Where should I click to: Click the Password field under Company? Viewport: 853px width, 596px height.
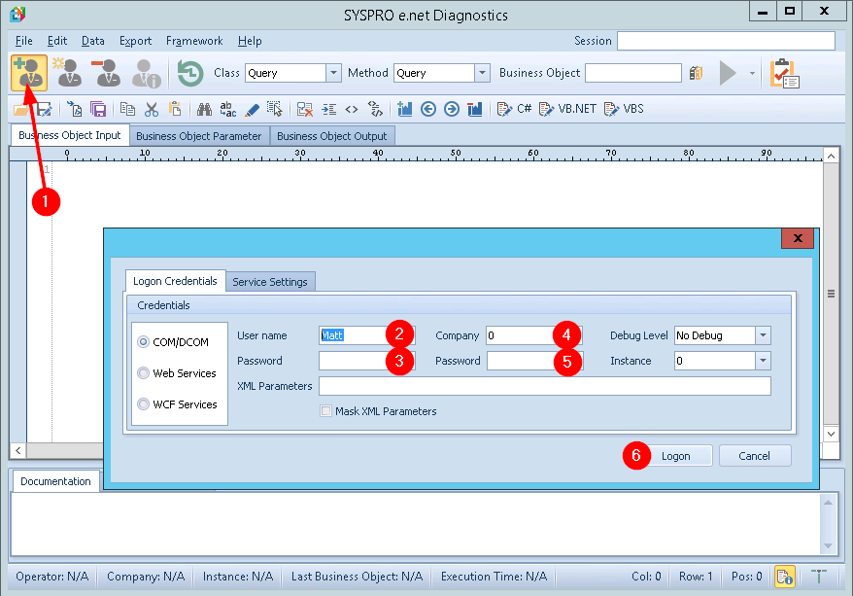[534, 361]
